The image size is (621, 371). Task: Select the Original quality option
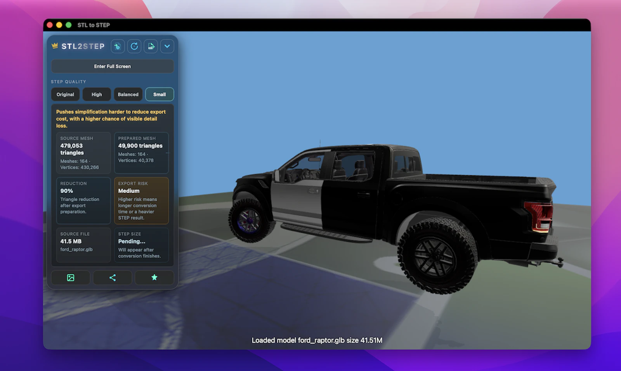click(x=65, y=94)
